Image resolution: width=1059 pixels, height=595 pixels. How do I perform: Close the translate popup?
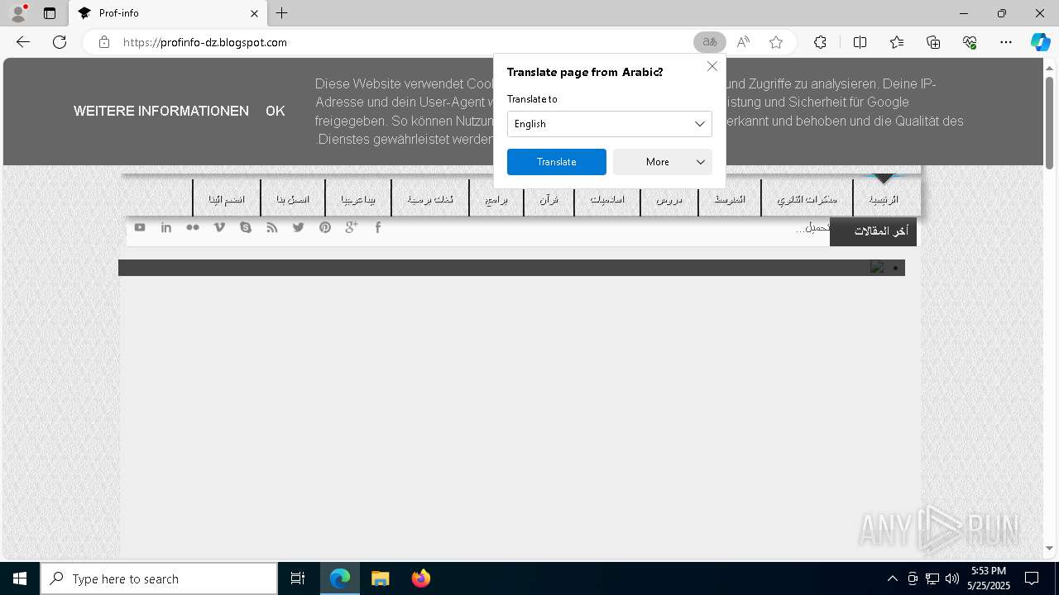(712, 66)
